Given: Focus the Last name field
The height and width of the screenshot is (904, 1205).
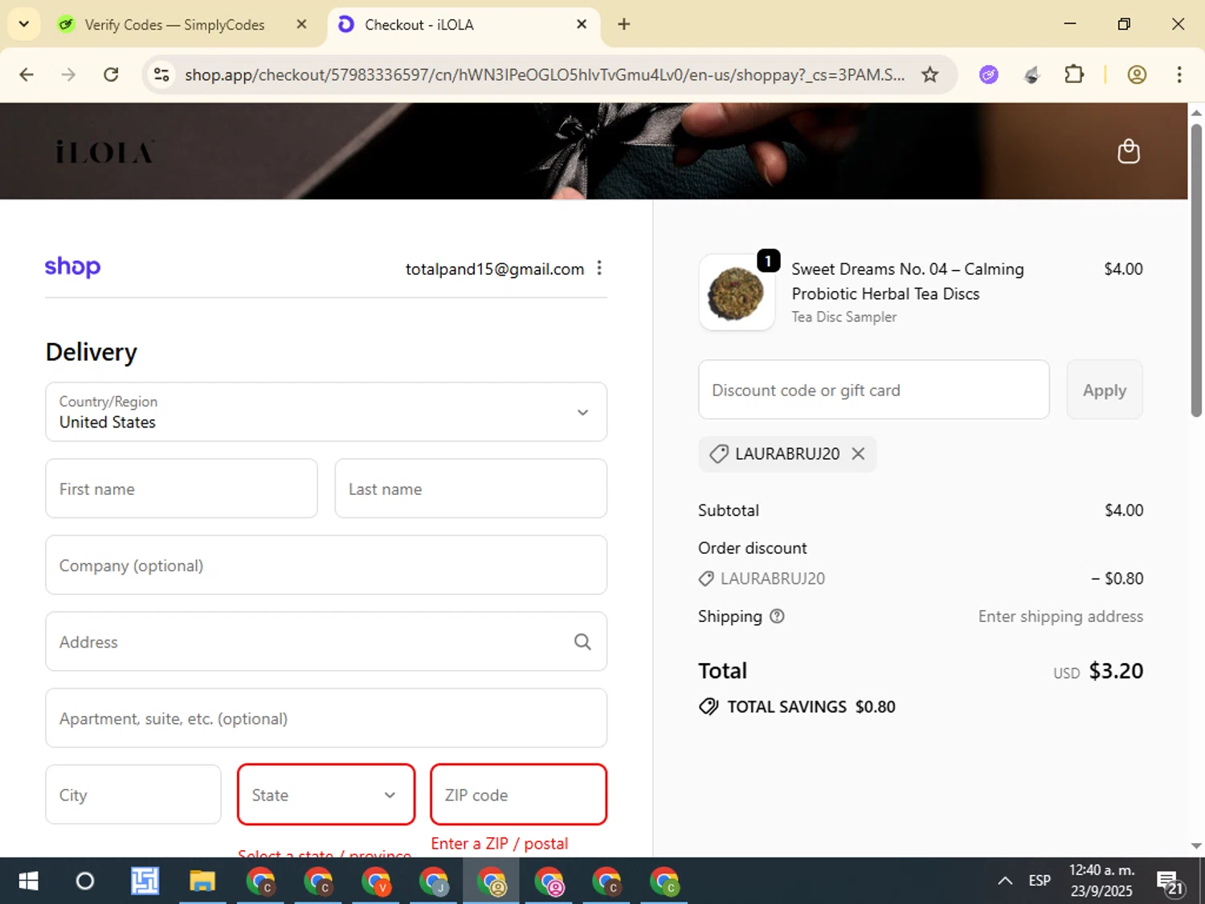Looking at the screenshot, I should (471, 489).
